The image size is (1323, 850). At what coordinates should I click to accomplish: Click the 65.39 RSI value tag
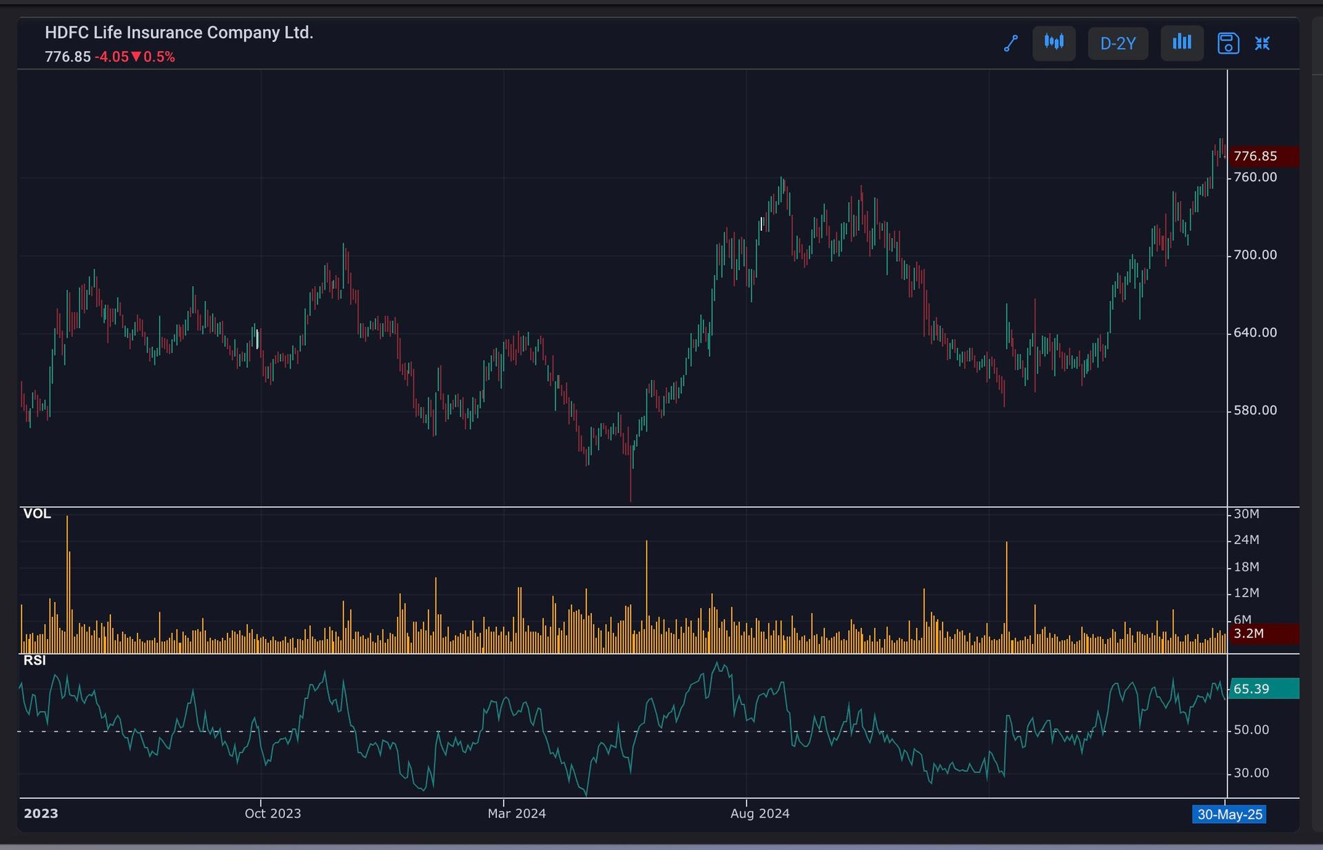(x=1264, y=689)
